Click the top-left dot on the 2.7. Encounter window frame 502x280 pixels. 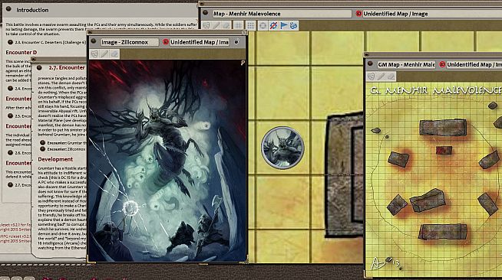coord(33,59)
